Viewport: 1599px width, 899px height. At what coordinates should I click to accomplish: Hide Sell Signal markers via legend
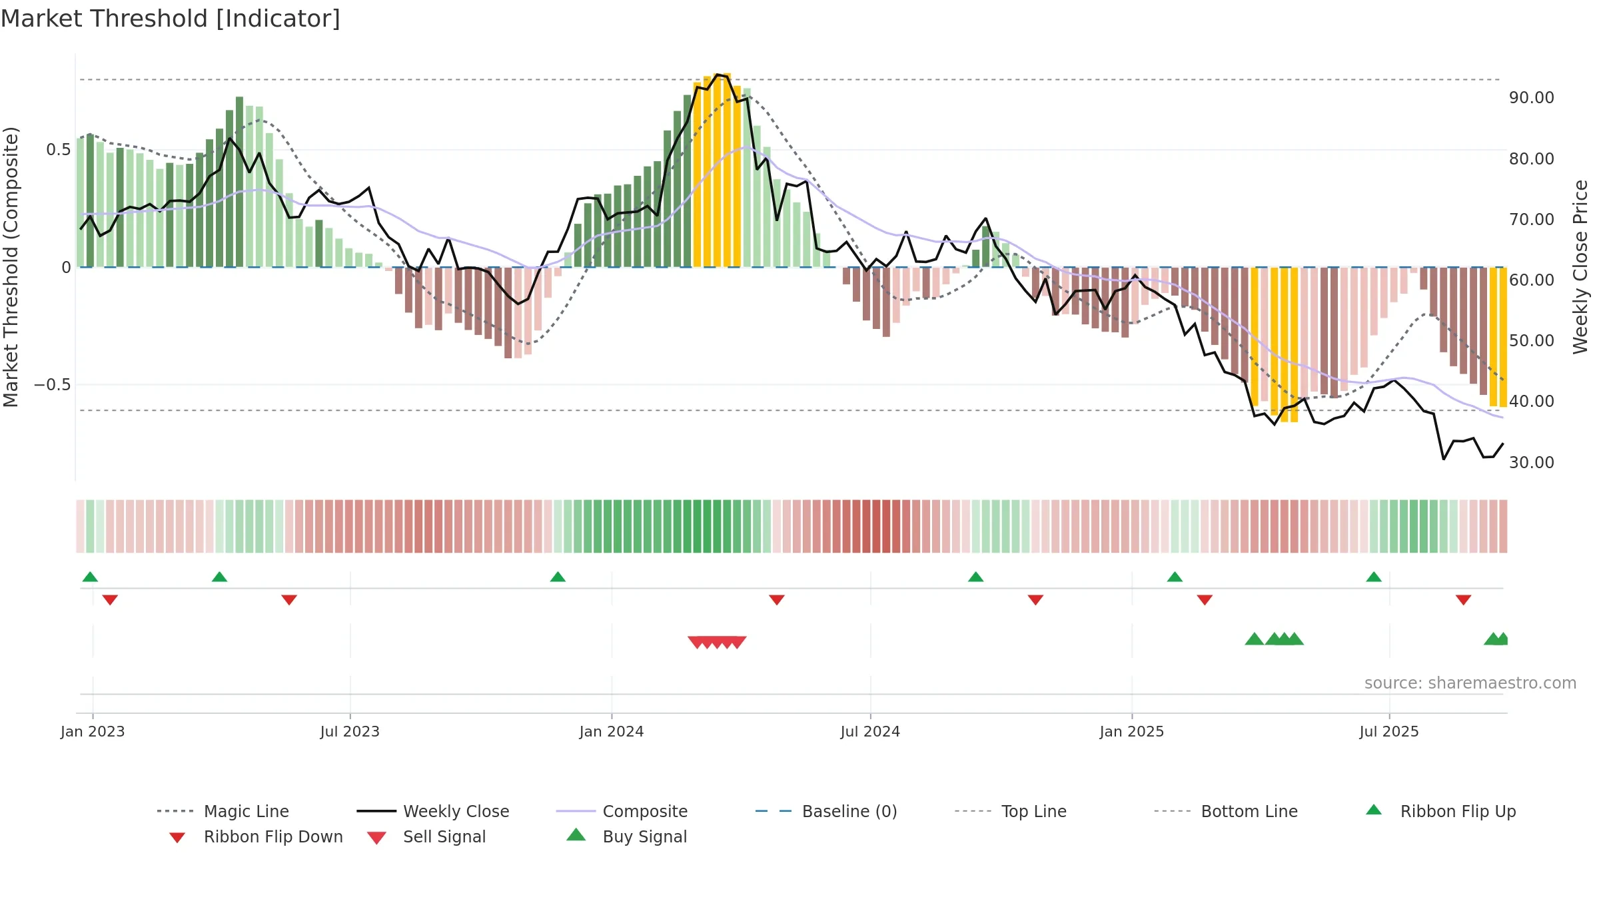426,836
